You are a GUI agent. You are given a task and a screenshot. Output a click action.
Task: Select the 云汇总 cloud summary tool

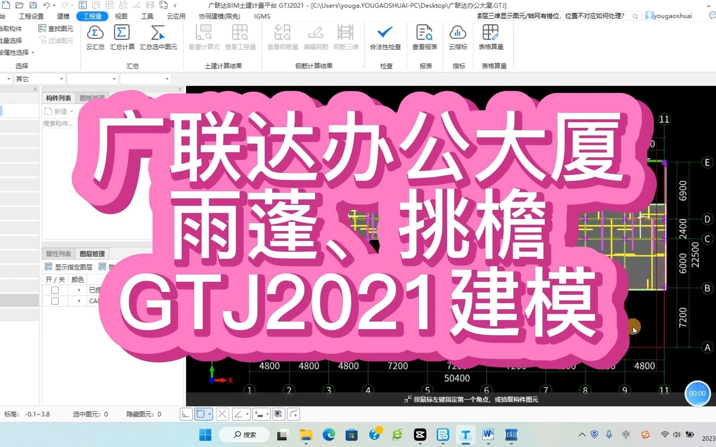[95, 37]
